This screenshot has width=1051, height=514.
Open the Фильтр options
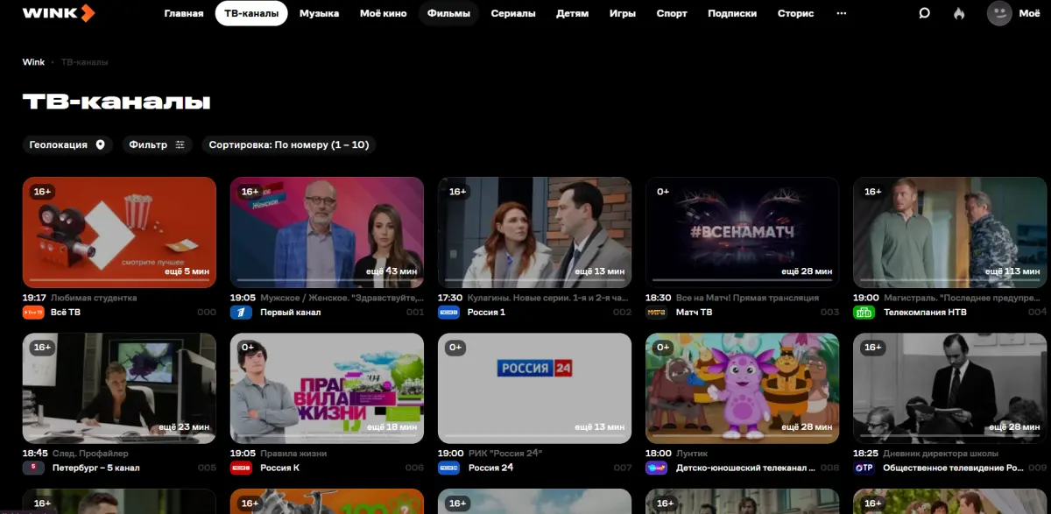click(157, 144)
